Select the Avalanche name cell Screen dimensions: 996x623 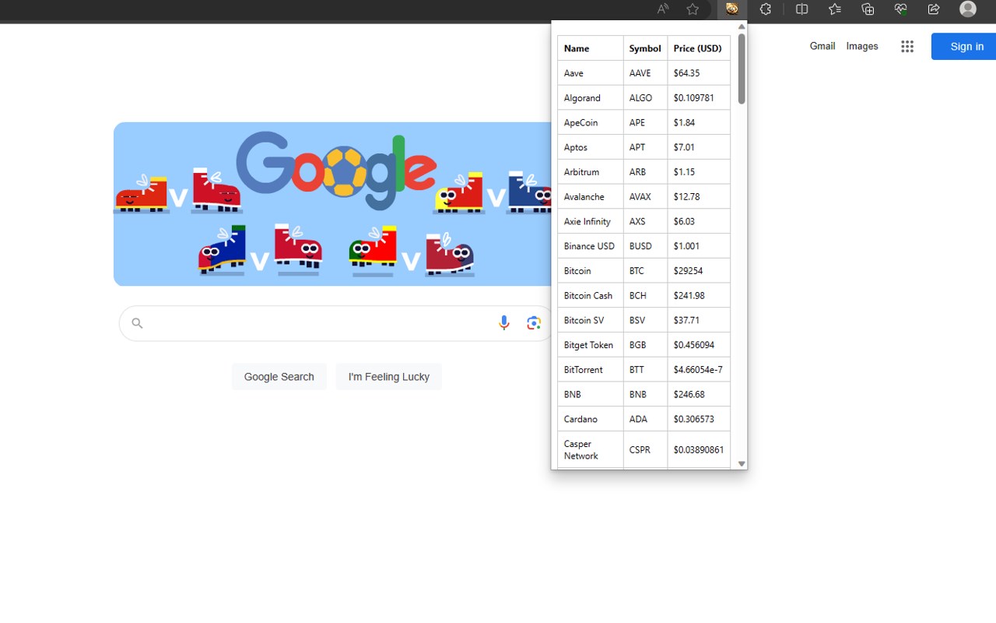point(591,196)
